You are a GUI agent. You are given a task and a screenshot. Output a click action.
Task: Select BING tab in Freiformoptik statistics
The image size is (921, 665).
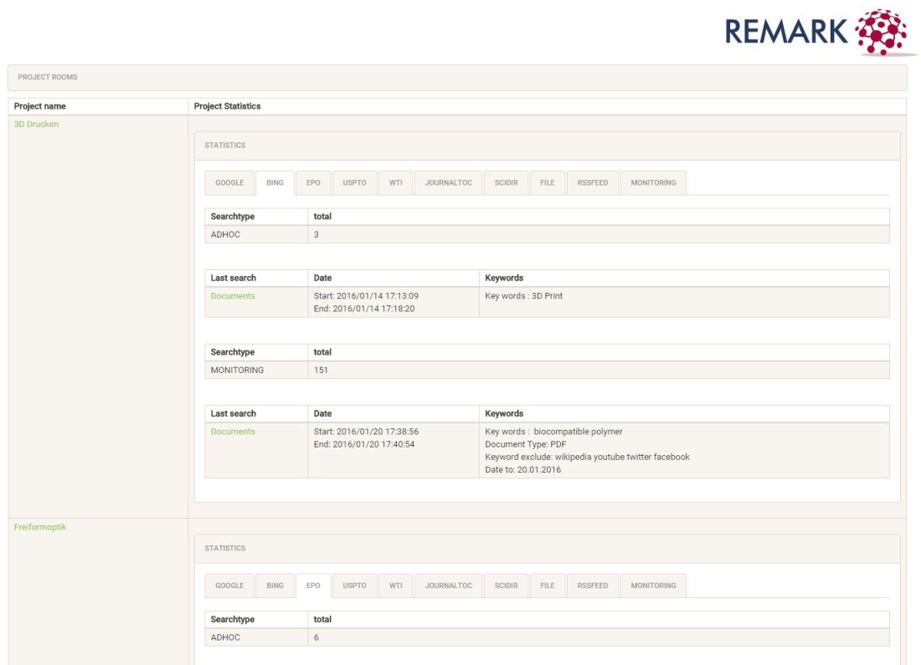275,586
